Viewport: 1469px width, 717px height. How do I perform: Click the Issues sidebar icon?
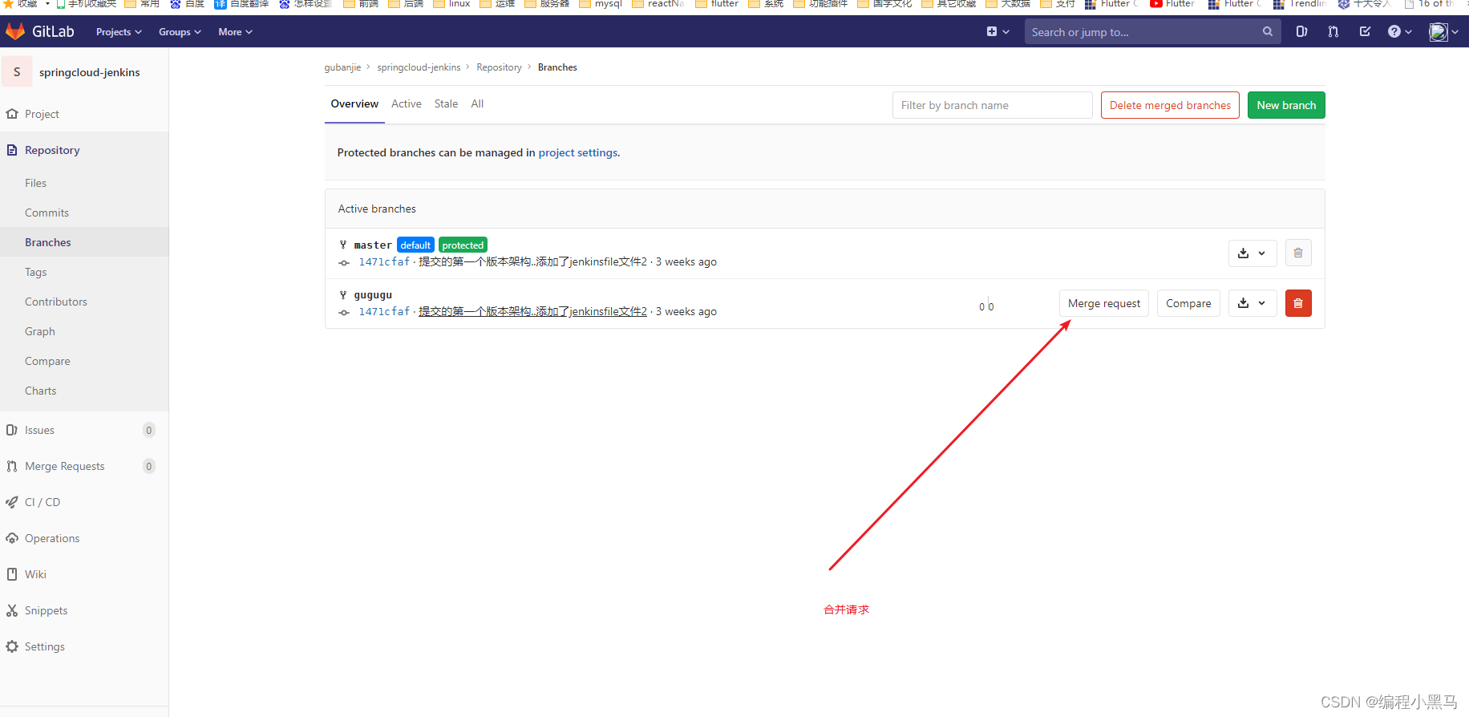[x=12, y=430]
